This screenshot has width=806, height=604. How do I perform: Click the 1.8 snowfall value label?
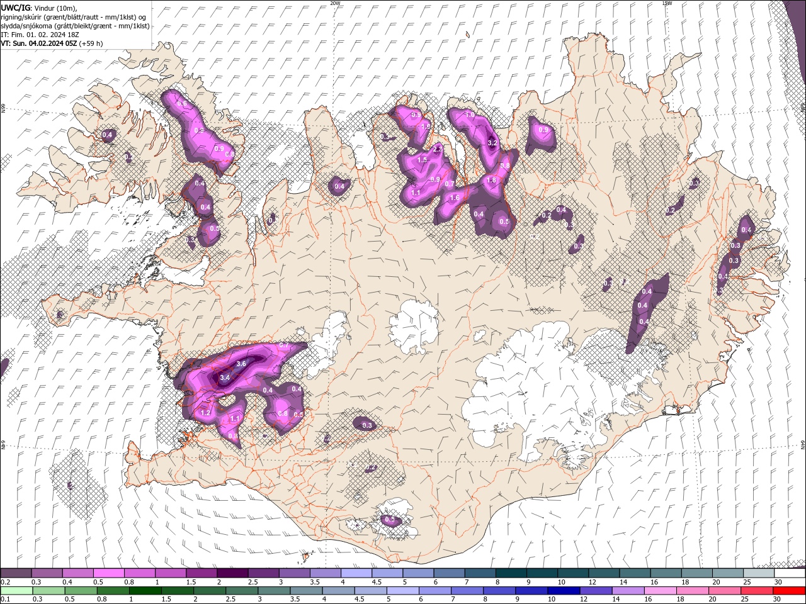point(492,181)
